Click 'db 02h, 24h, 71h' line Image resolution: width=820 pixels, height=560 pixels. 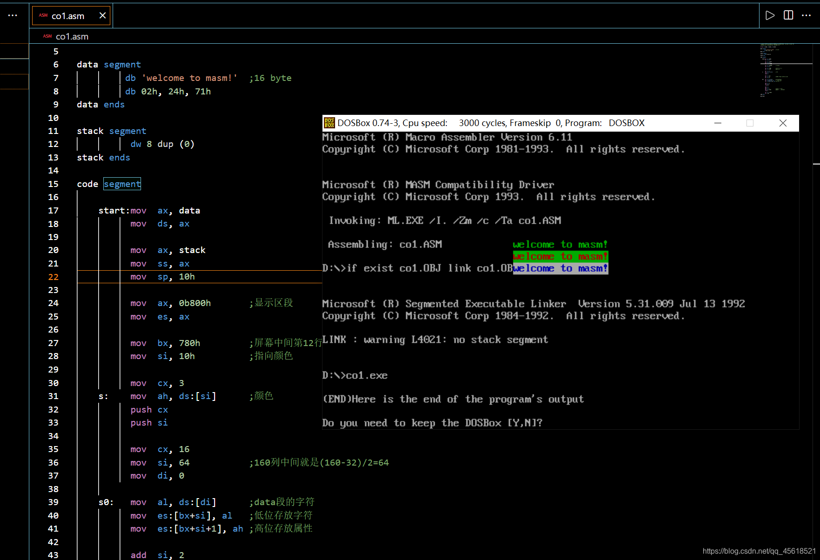pos(168,92)
